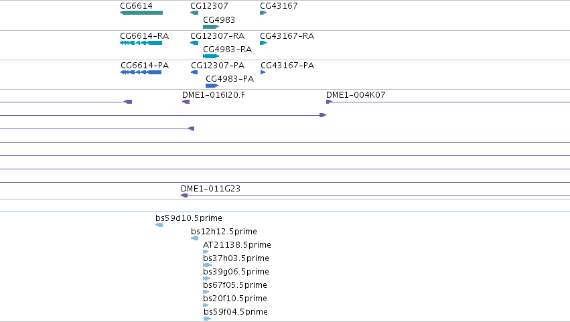The image size is (570, 322).
Task: Select the CG6614-PA protein glyph
Action: coord(141,72)
